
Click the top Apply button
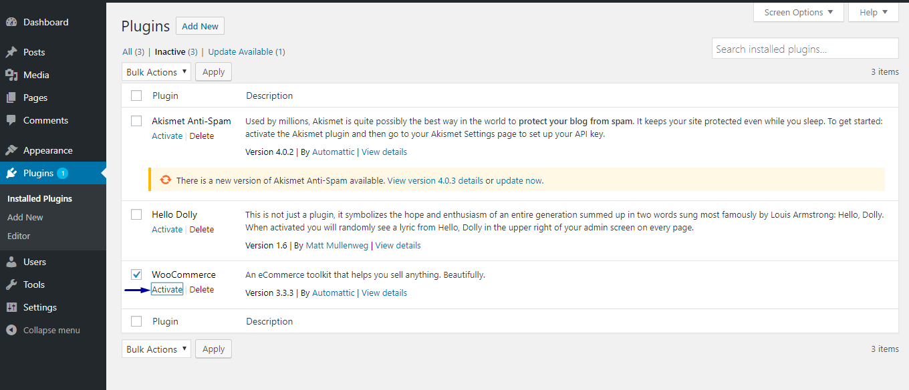click(x=213, y=72)
